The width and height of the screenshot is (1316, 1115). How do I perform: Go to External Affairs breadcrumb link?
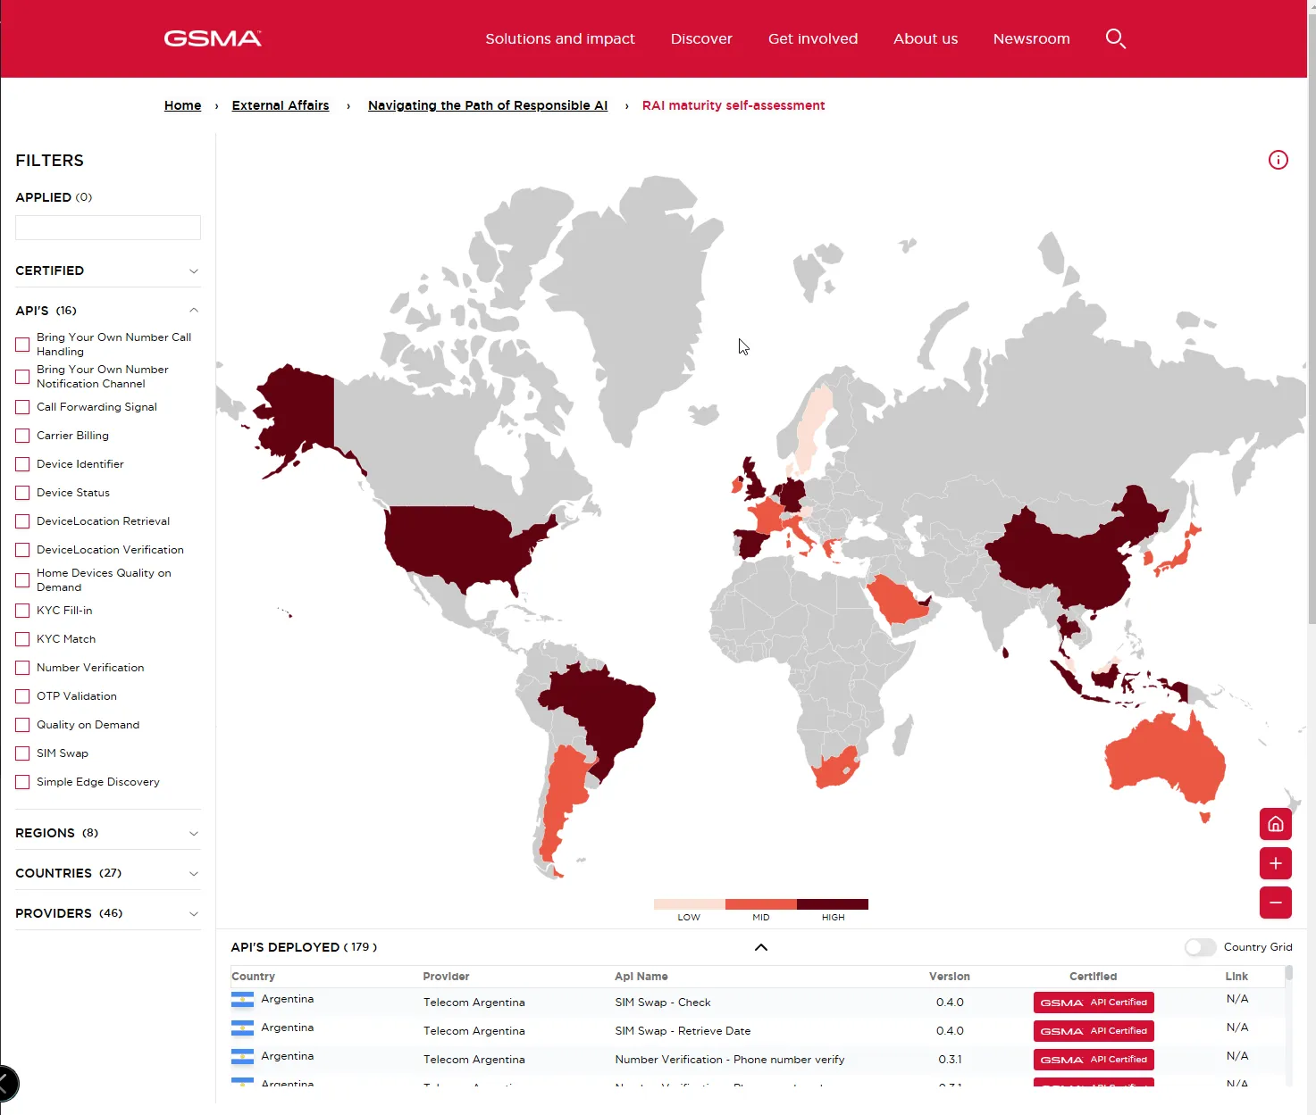(280, 105)
